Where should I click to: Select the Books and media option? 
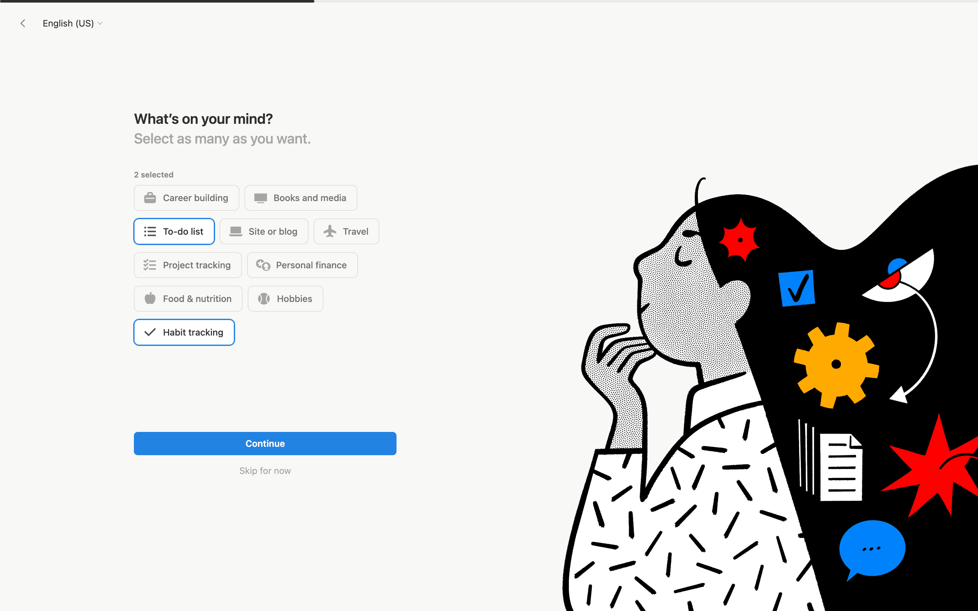pyautogui.click(x=301, y=198)
